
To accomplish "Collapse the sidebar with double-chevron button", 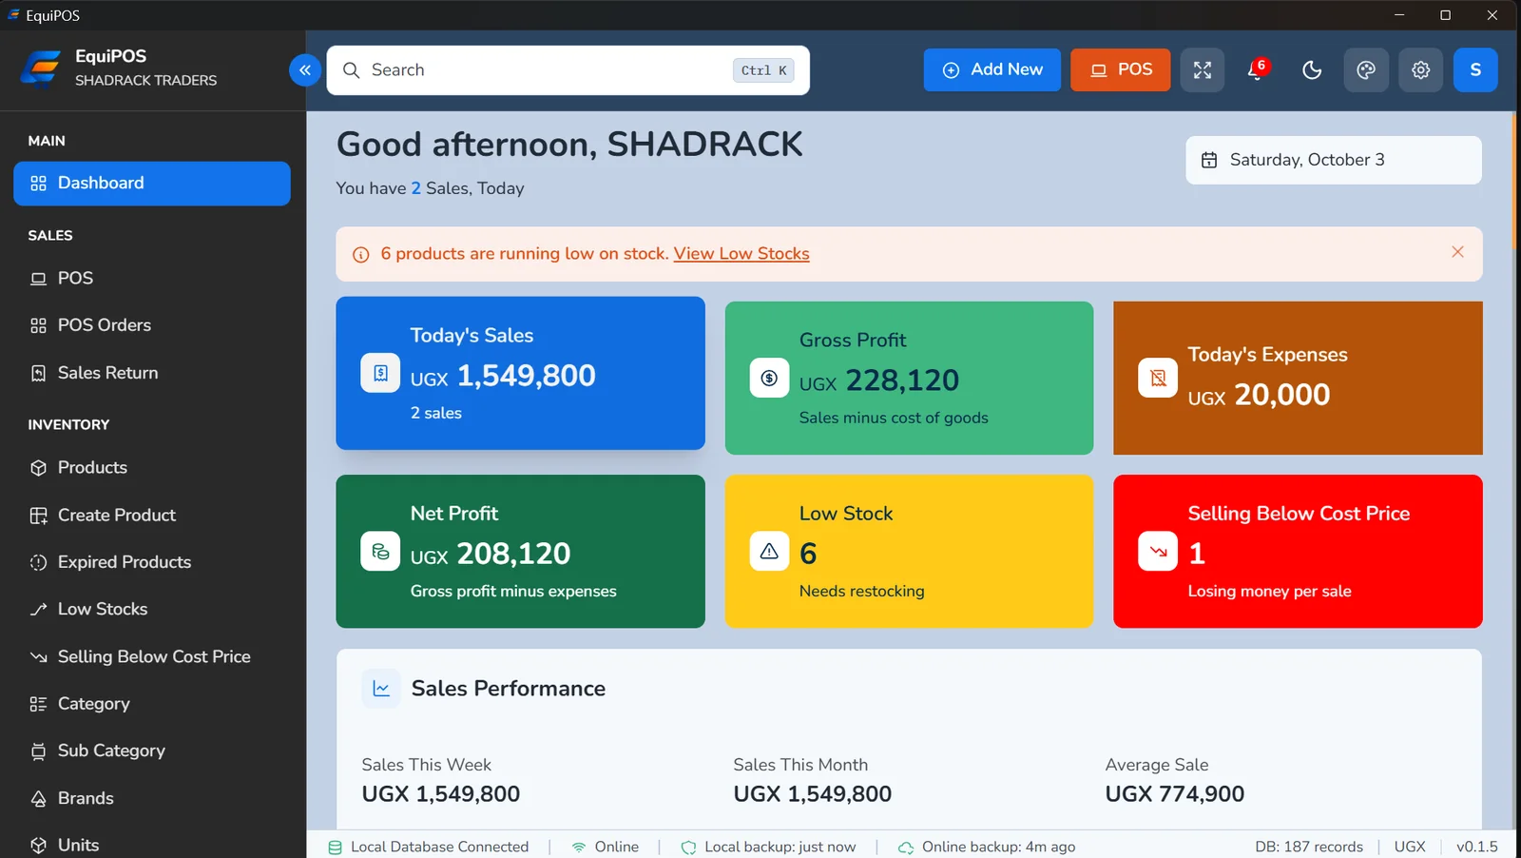I will [305, 69].
